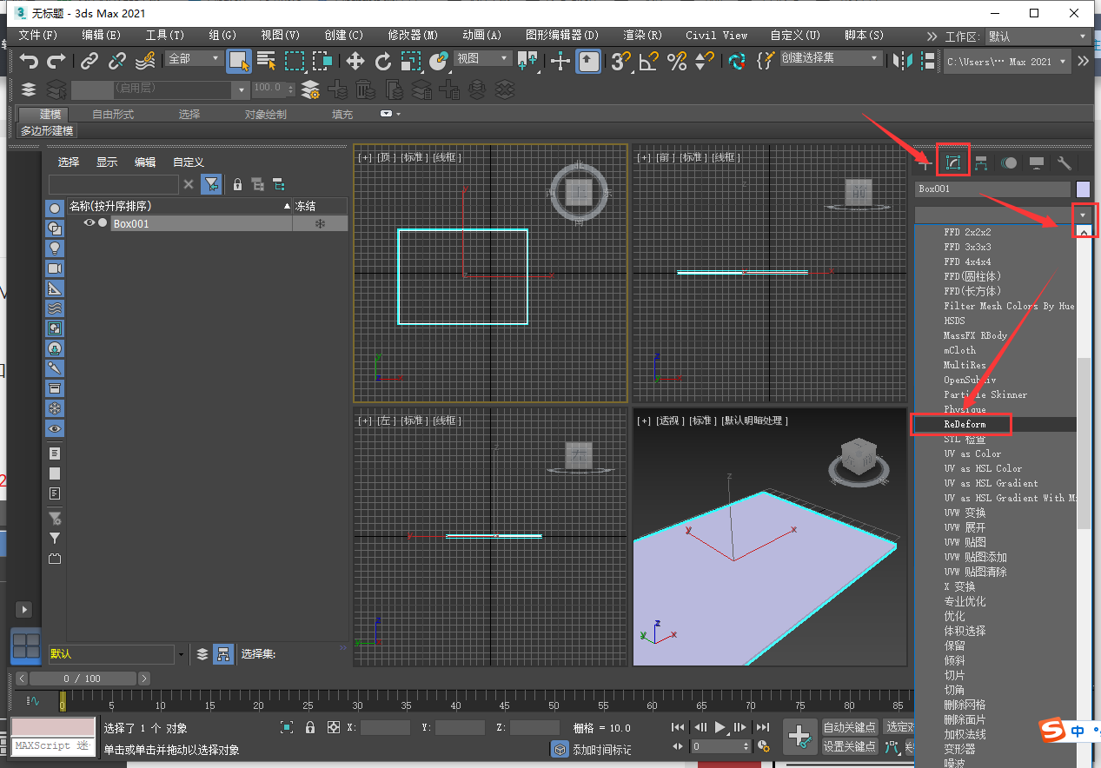Open the Modify command panel tab
The width and height of the screenshot is (1101, 768).
[953, 162]
